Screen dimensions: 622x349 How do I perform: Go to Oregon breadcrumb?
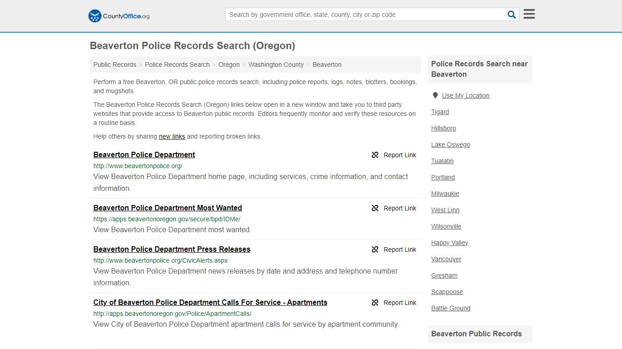[229, 65]
